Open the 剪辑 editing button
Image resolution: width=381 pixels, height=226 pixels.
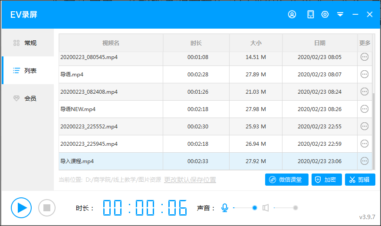[x=360, y=180]
